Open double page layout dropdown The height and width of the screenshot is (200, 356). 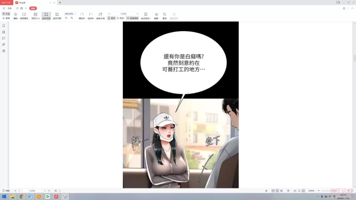121,18
